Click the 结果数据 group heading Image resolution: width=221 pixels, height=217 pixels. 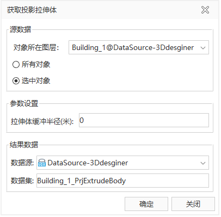click(24, 145)
